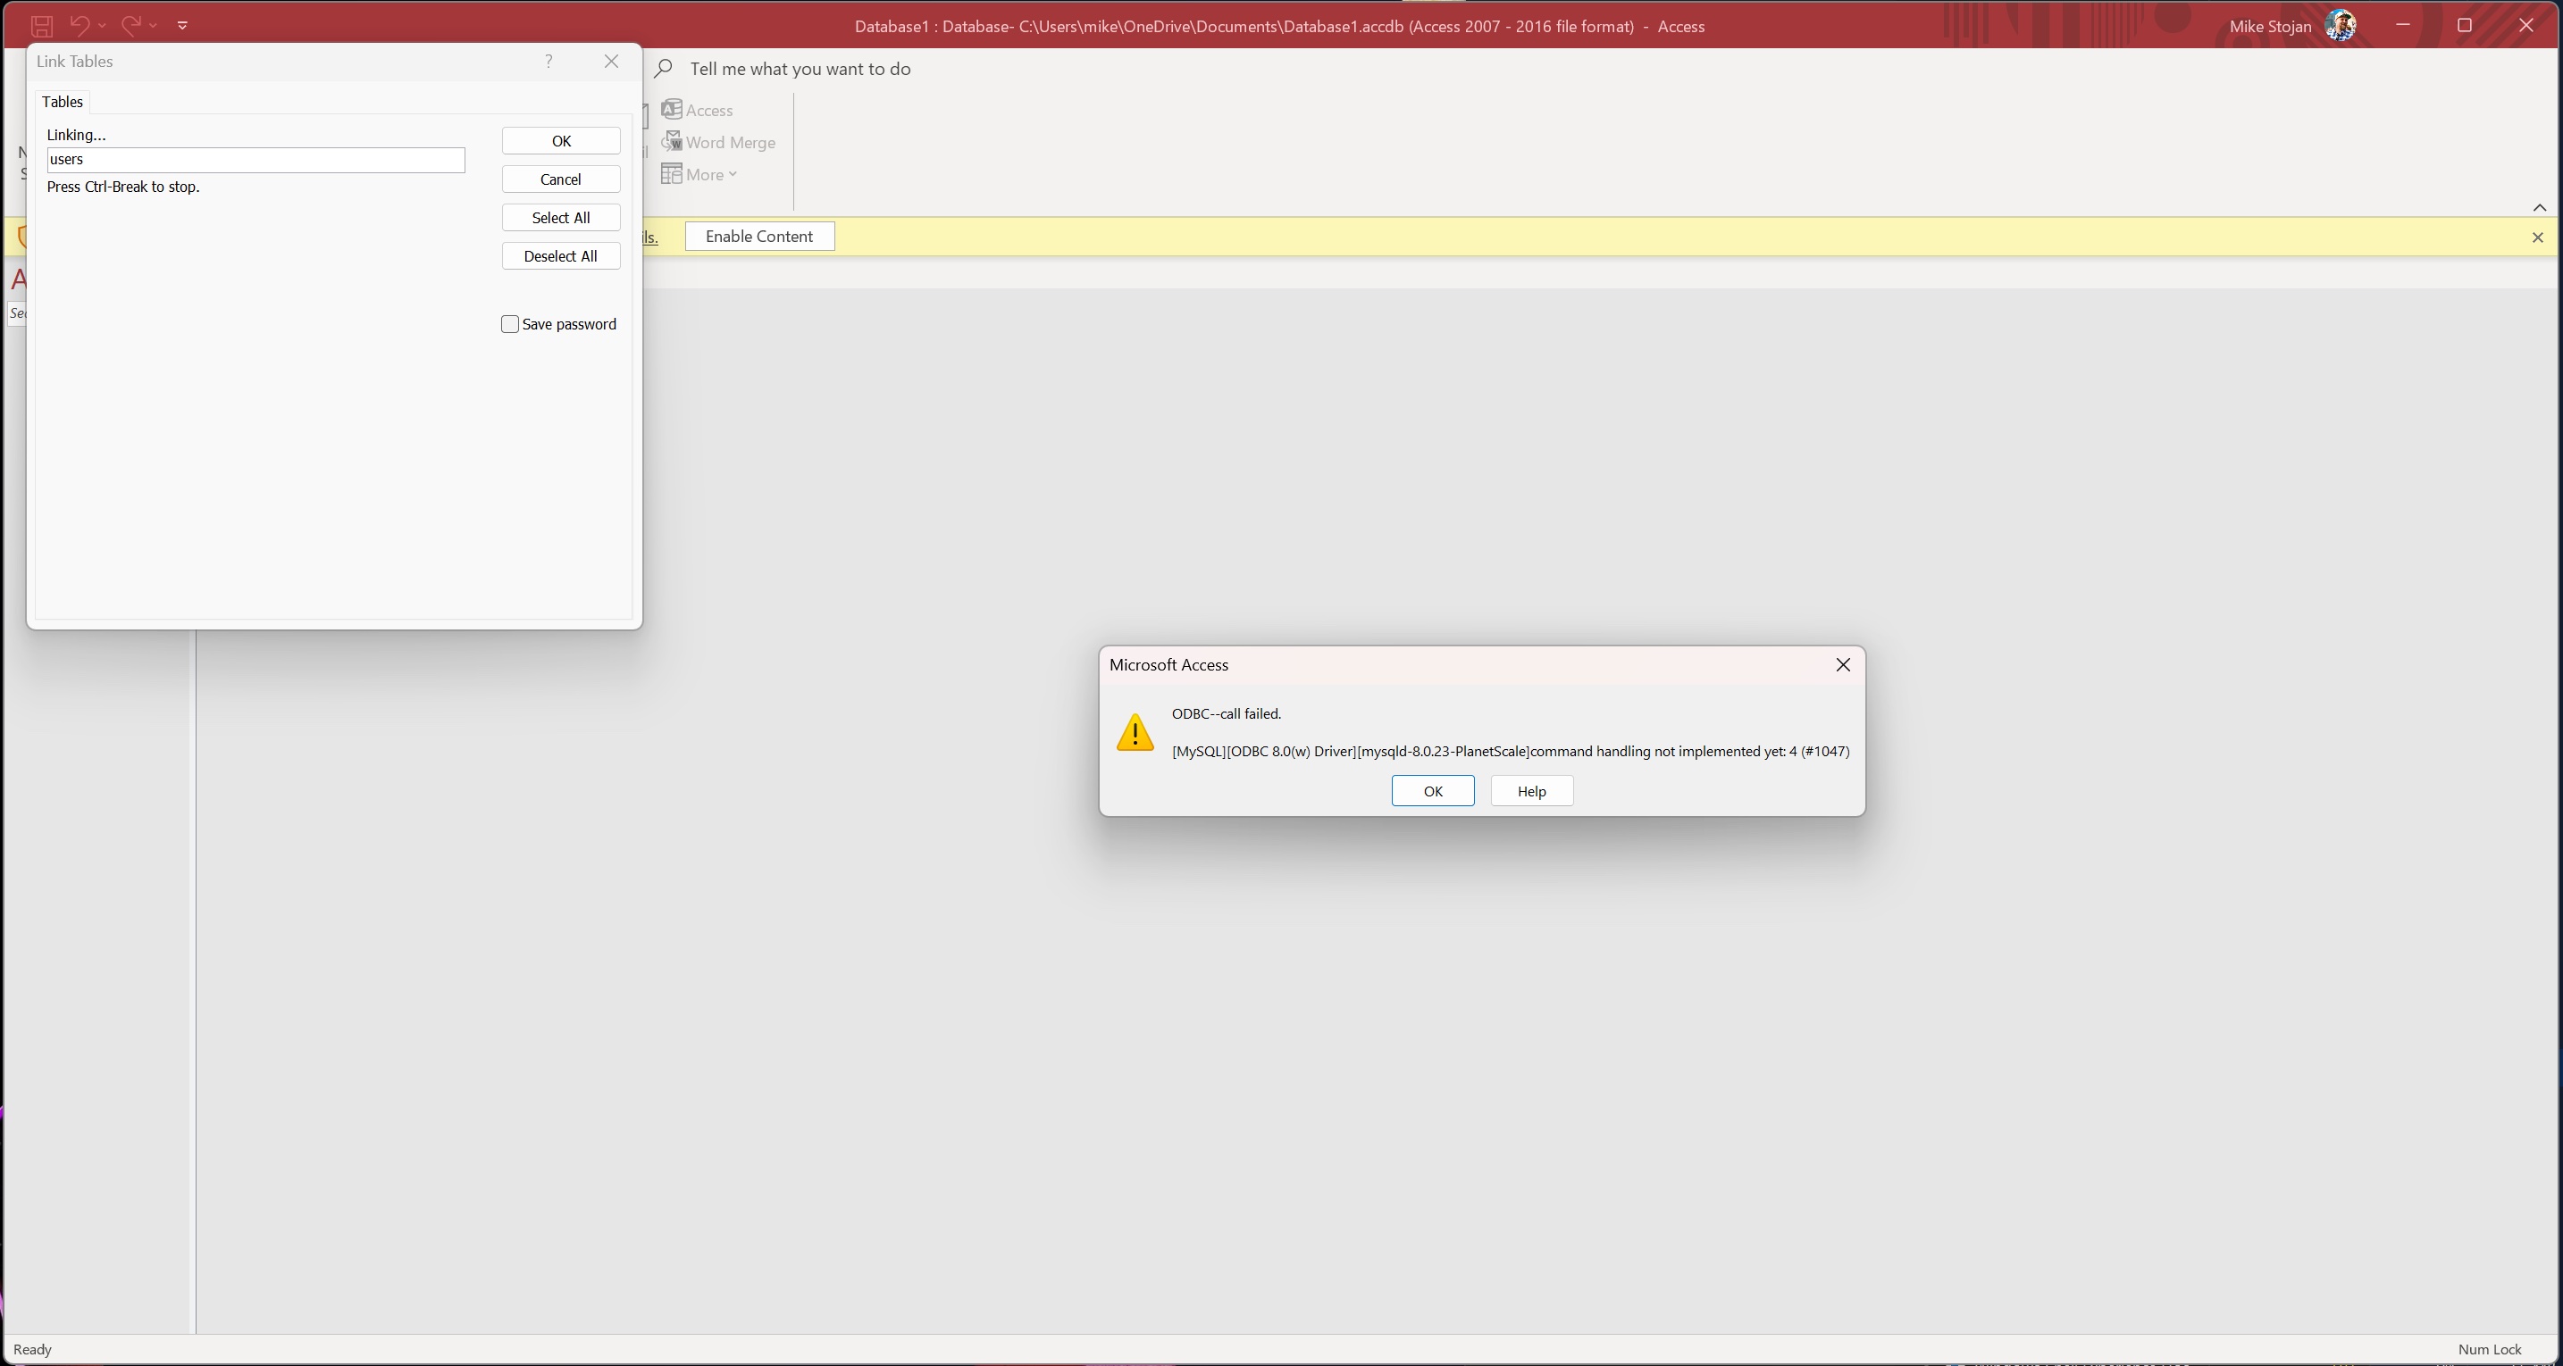The image size is (2563, 1366).
Task: Click inside the users linking field
Action: 254,159
